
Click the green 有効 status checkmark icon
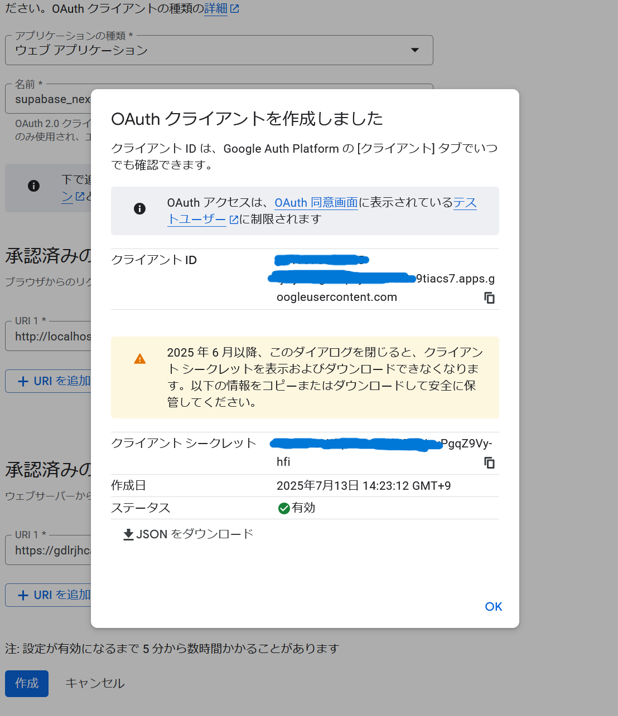point(283,508)
